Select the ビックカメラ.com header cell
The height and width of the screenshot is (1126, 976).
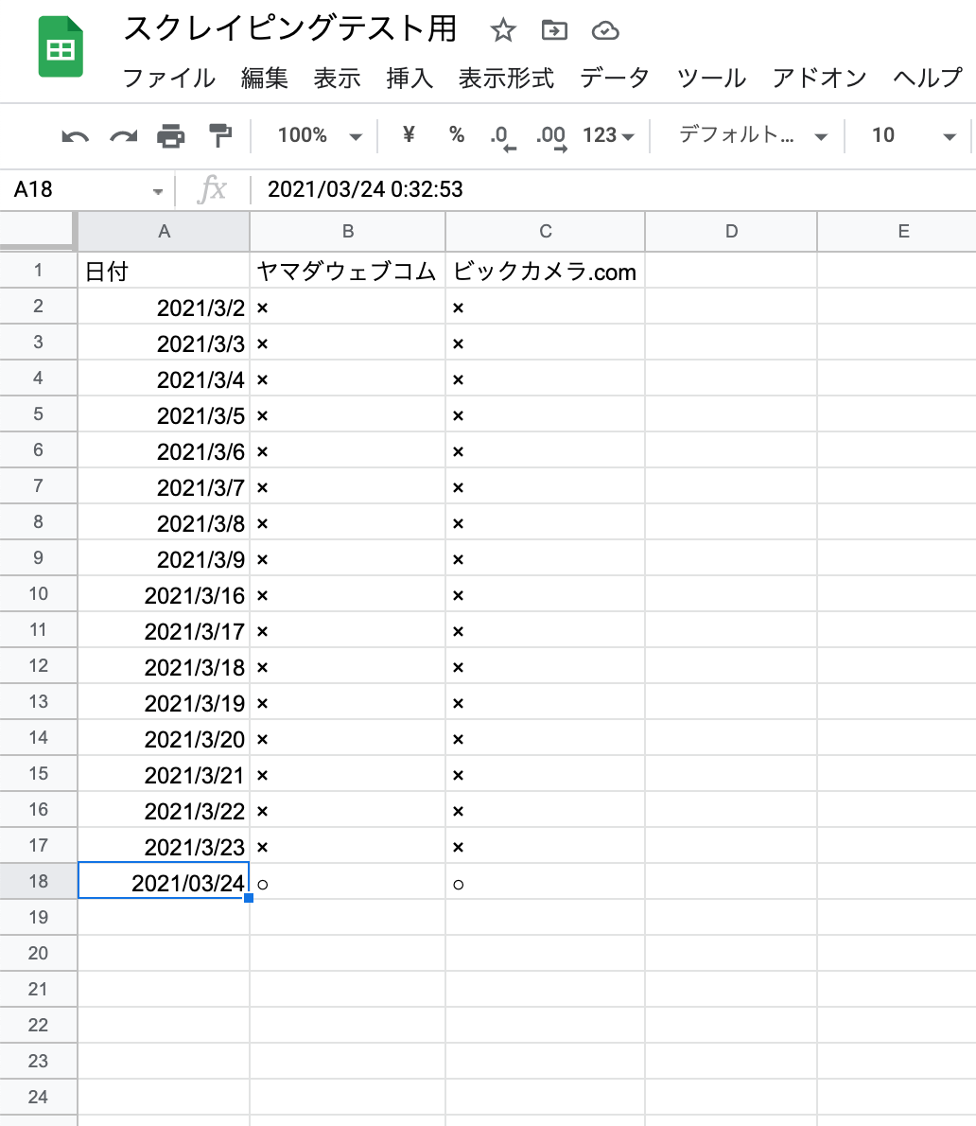click(546, 271)
